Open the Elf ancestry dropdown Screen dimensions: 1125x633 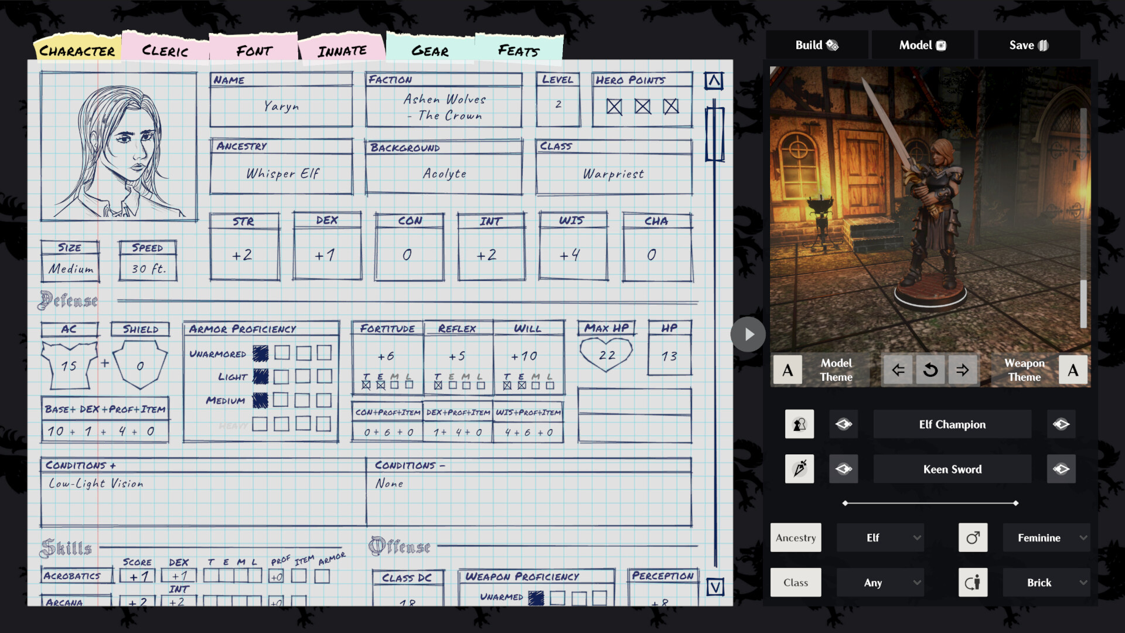(880, 537)
